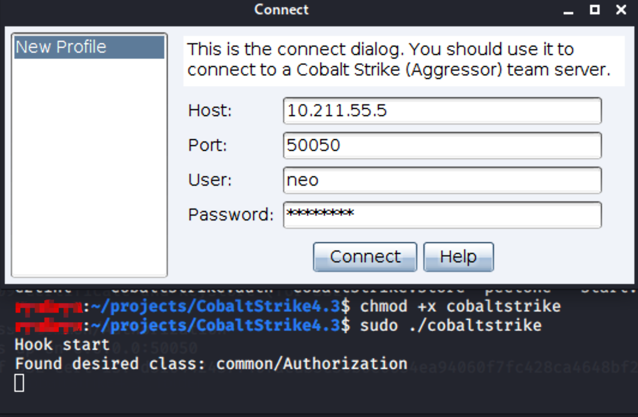Open Help for the connect dialog

[x=458, y=257]
